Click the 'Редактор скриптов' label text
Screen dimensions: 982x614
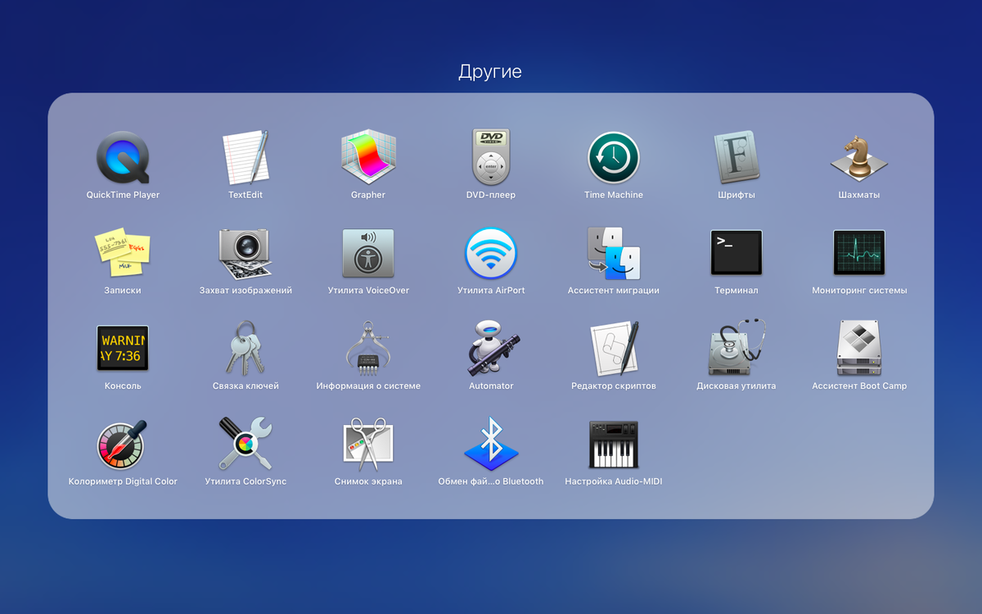[x=614, y=386]
